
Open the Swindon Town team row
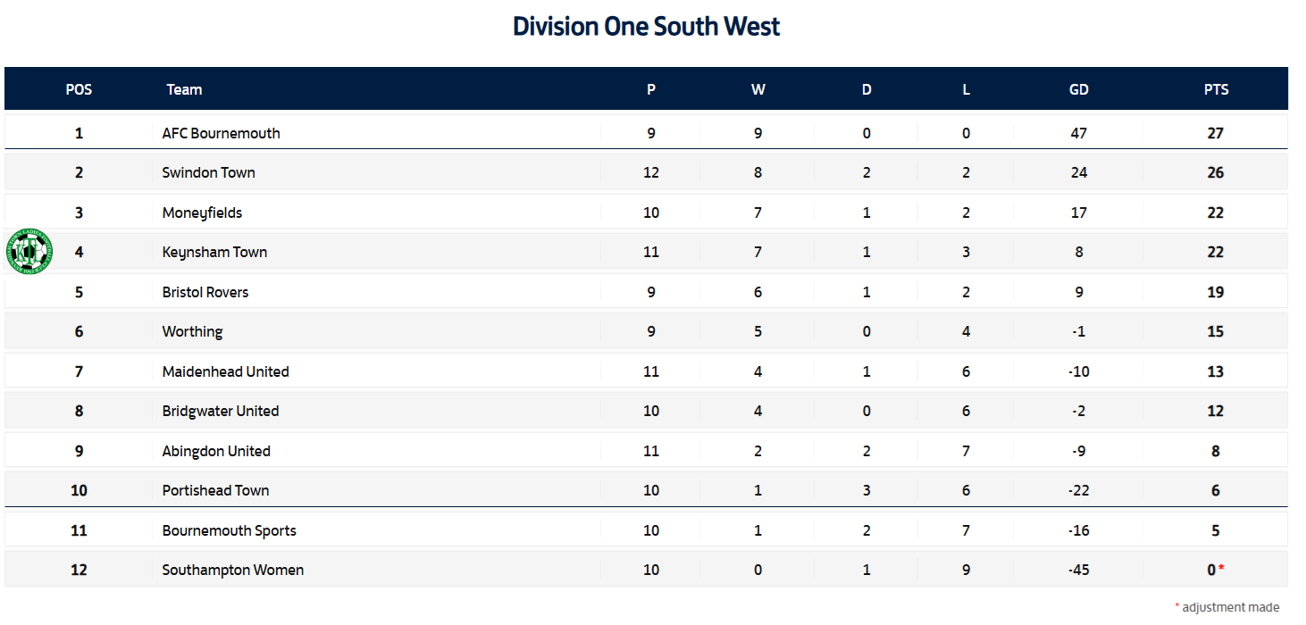click(x=646, y=172)
